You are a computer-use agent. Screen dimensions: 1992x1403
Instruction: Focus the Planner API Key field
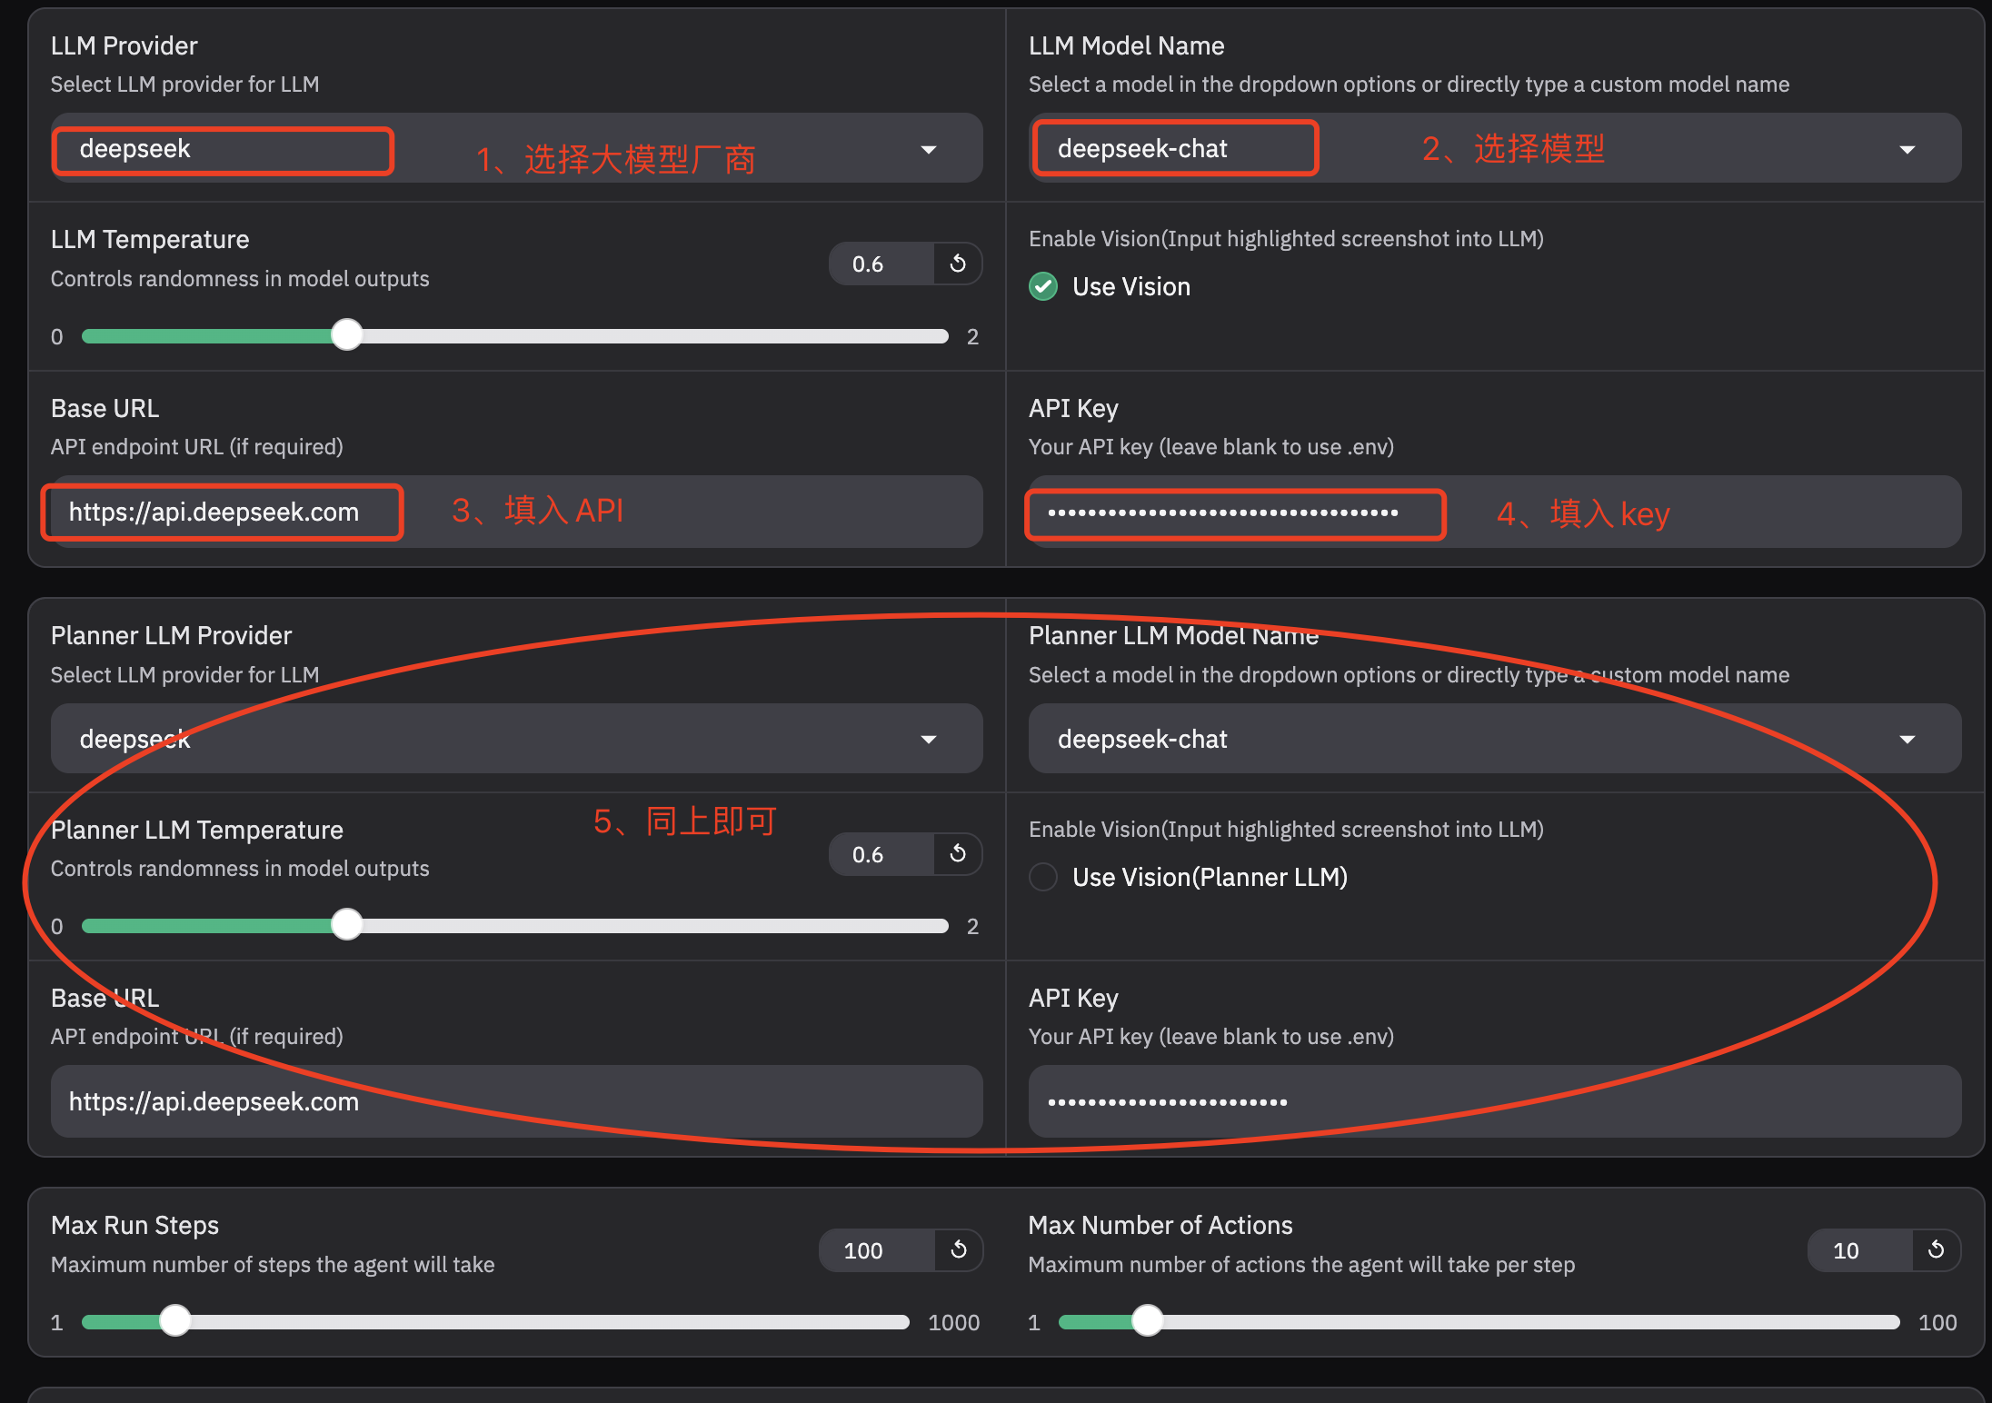pos(1494,1101)
